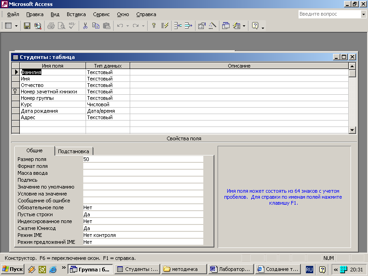
Task: Open the Properties toolbar icon
Action: pyautogui.click(x=201, y=26)
